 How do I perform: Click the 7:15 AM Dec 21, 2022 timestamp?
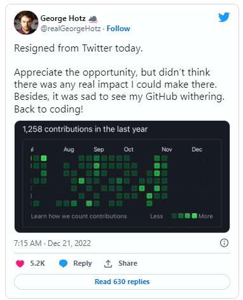click(52, 243)
